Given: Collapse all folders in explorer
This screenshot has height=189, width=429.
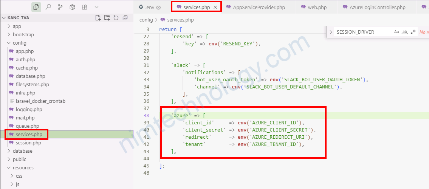Looking at the screenshot, I should coord(124,18).
